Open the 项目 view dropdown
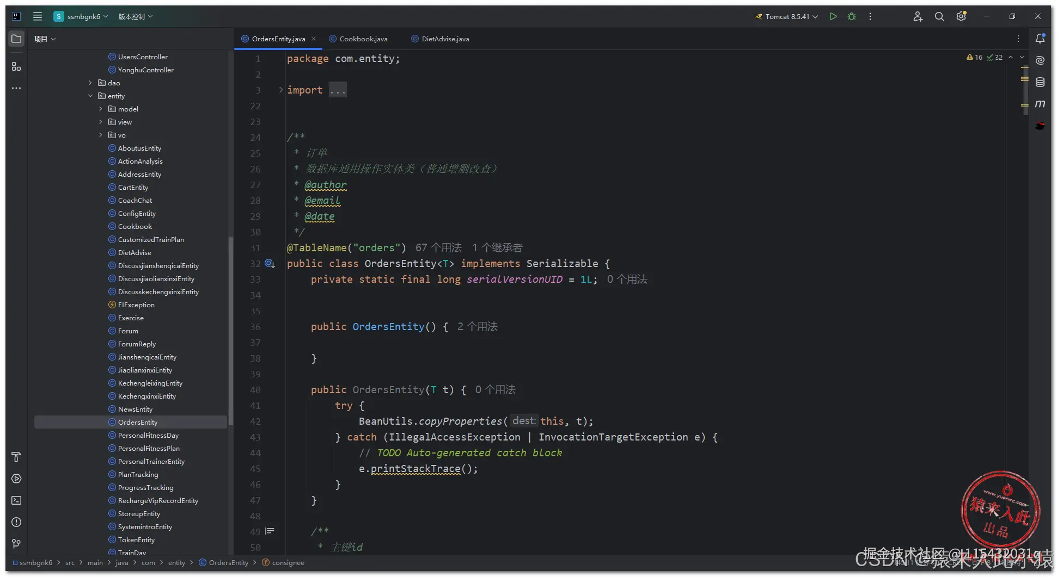This screenshot has width=1057, height=577. pyautogui.click(x=45, y=39)
